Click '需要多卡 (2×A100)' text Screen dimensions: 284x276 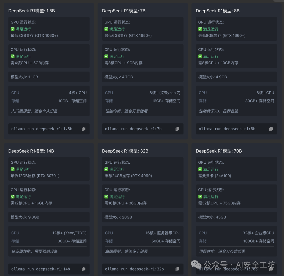215,176
